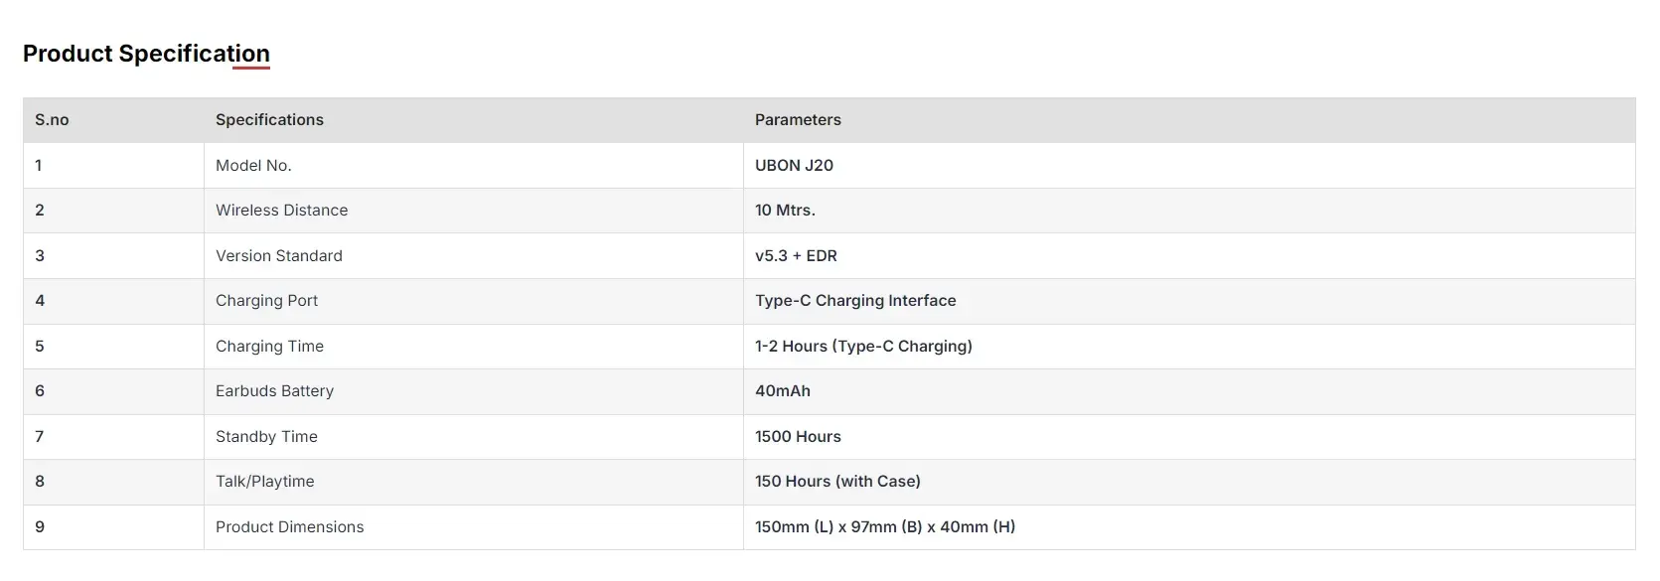Viewport: 1660px width, 581px height.
Task: Select the Charging Time row label
Action: 269,347
